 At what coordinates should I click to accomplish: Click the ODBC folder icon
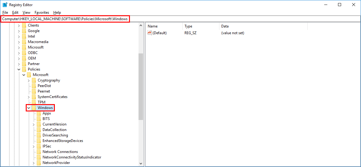[24, 53]
